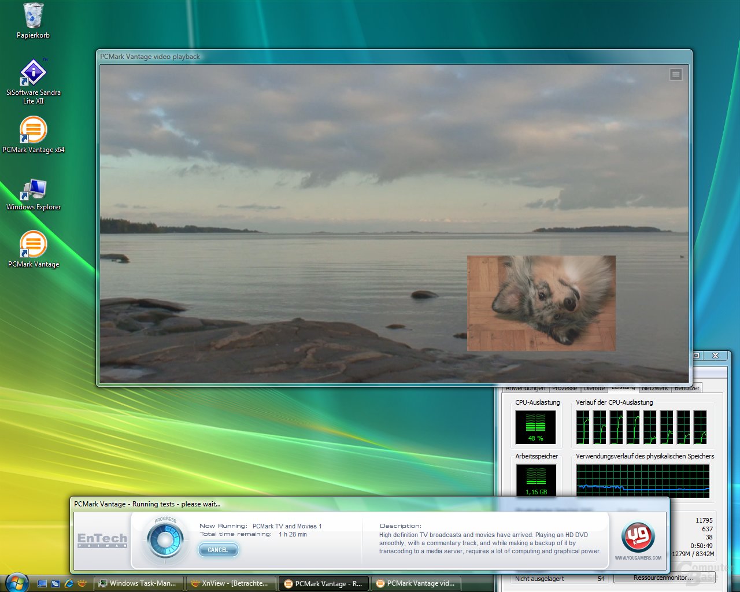
Task: Click the CPU-Auslastung 48 % gauge
Action: [x=535, y=427]
